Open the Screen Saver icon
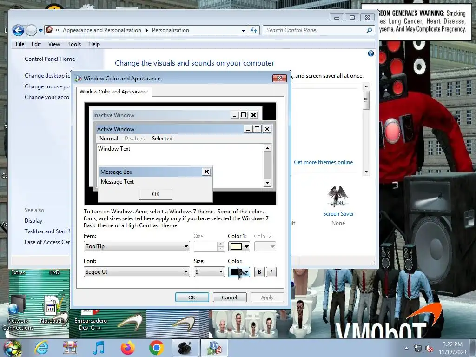476x357 pixels. coord(338,196)
